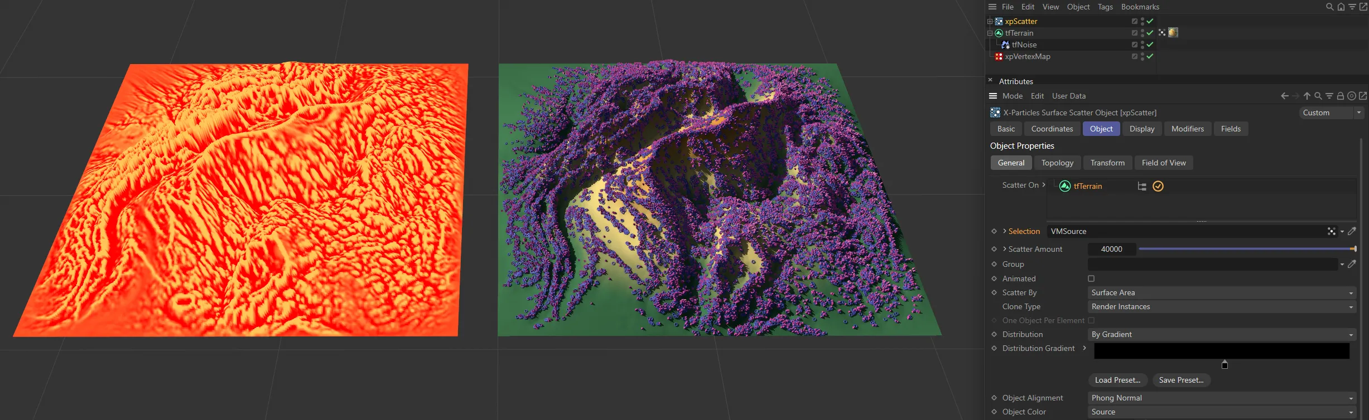Click the Distribution Gradient black bar

coord(1222,350)
